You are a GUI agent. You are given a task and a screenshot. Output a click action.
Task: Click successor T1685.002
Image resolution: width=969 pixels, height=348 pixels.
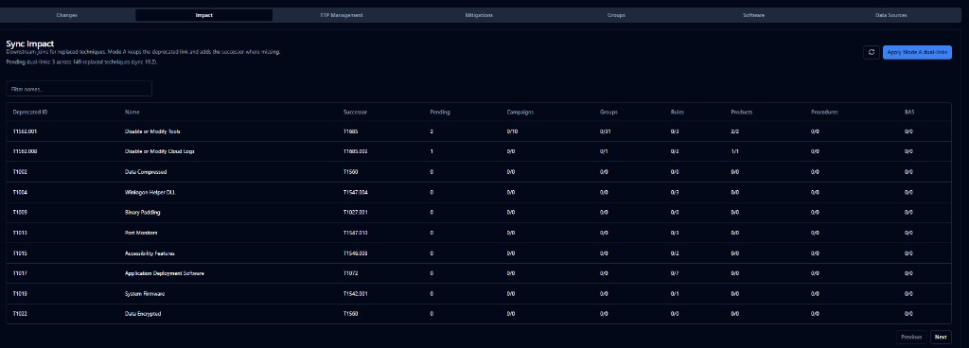click(356, 152)
